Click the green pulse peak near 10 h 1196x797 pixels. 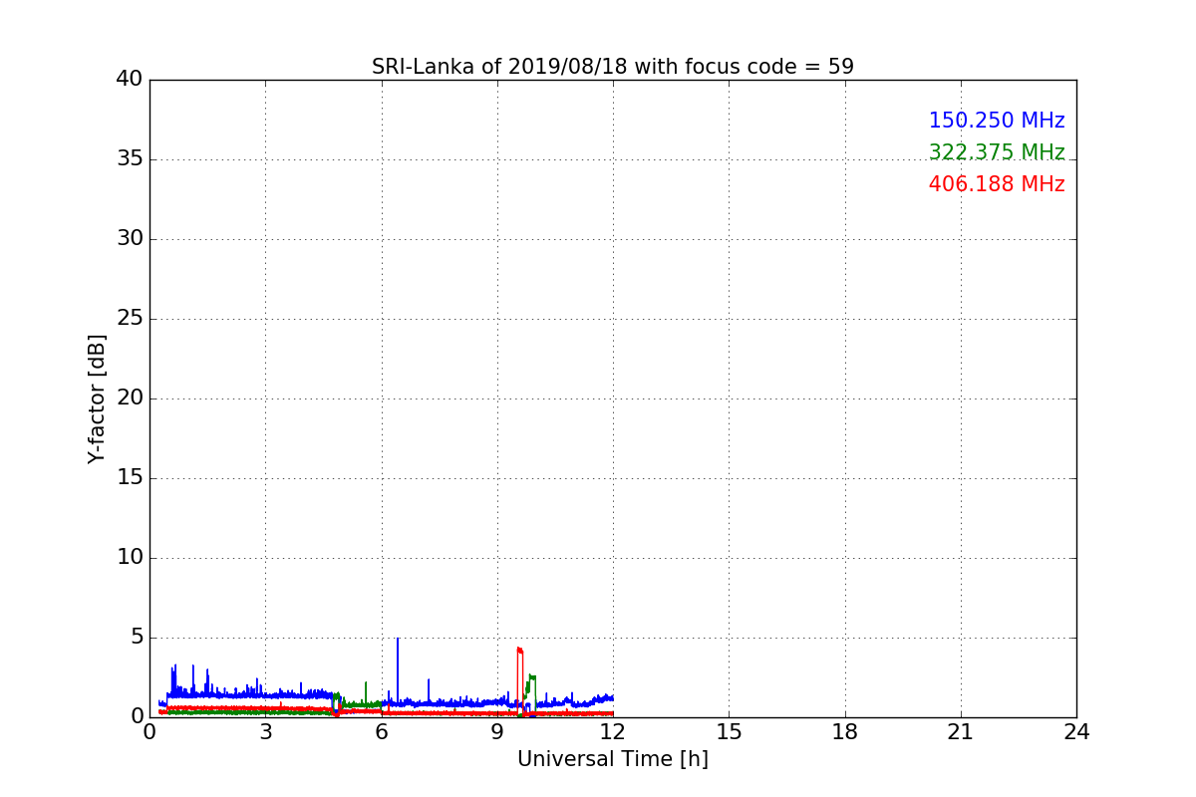coord(532,677)
